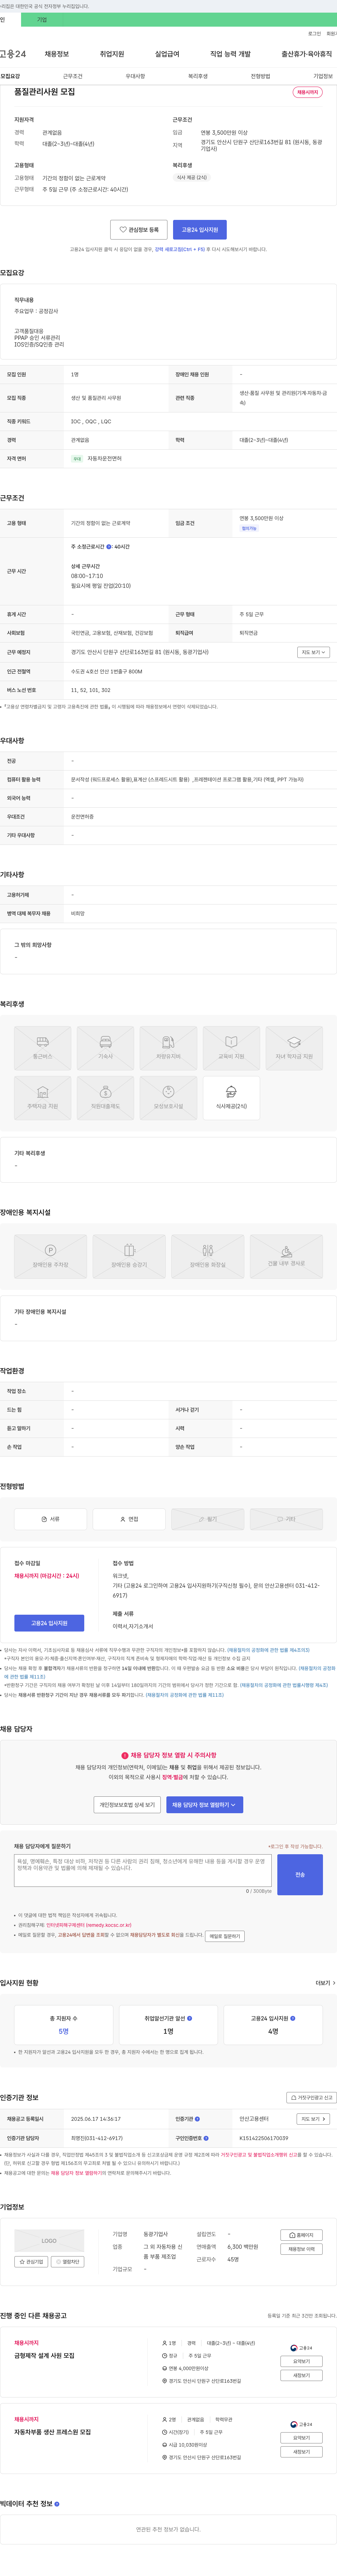The height and width of the screenshot is (2576, 337).
Task: Open the 취업지원 menu
Action: pos(112,54)
